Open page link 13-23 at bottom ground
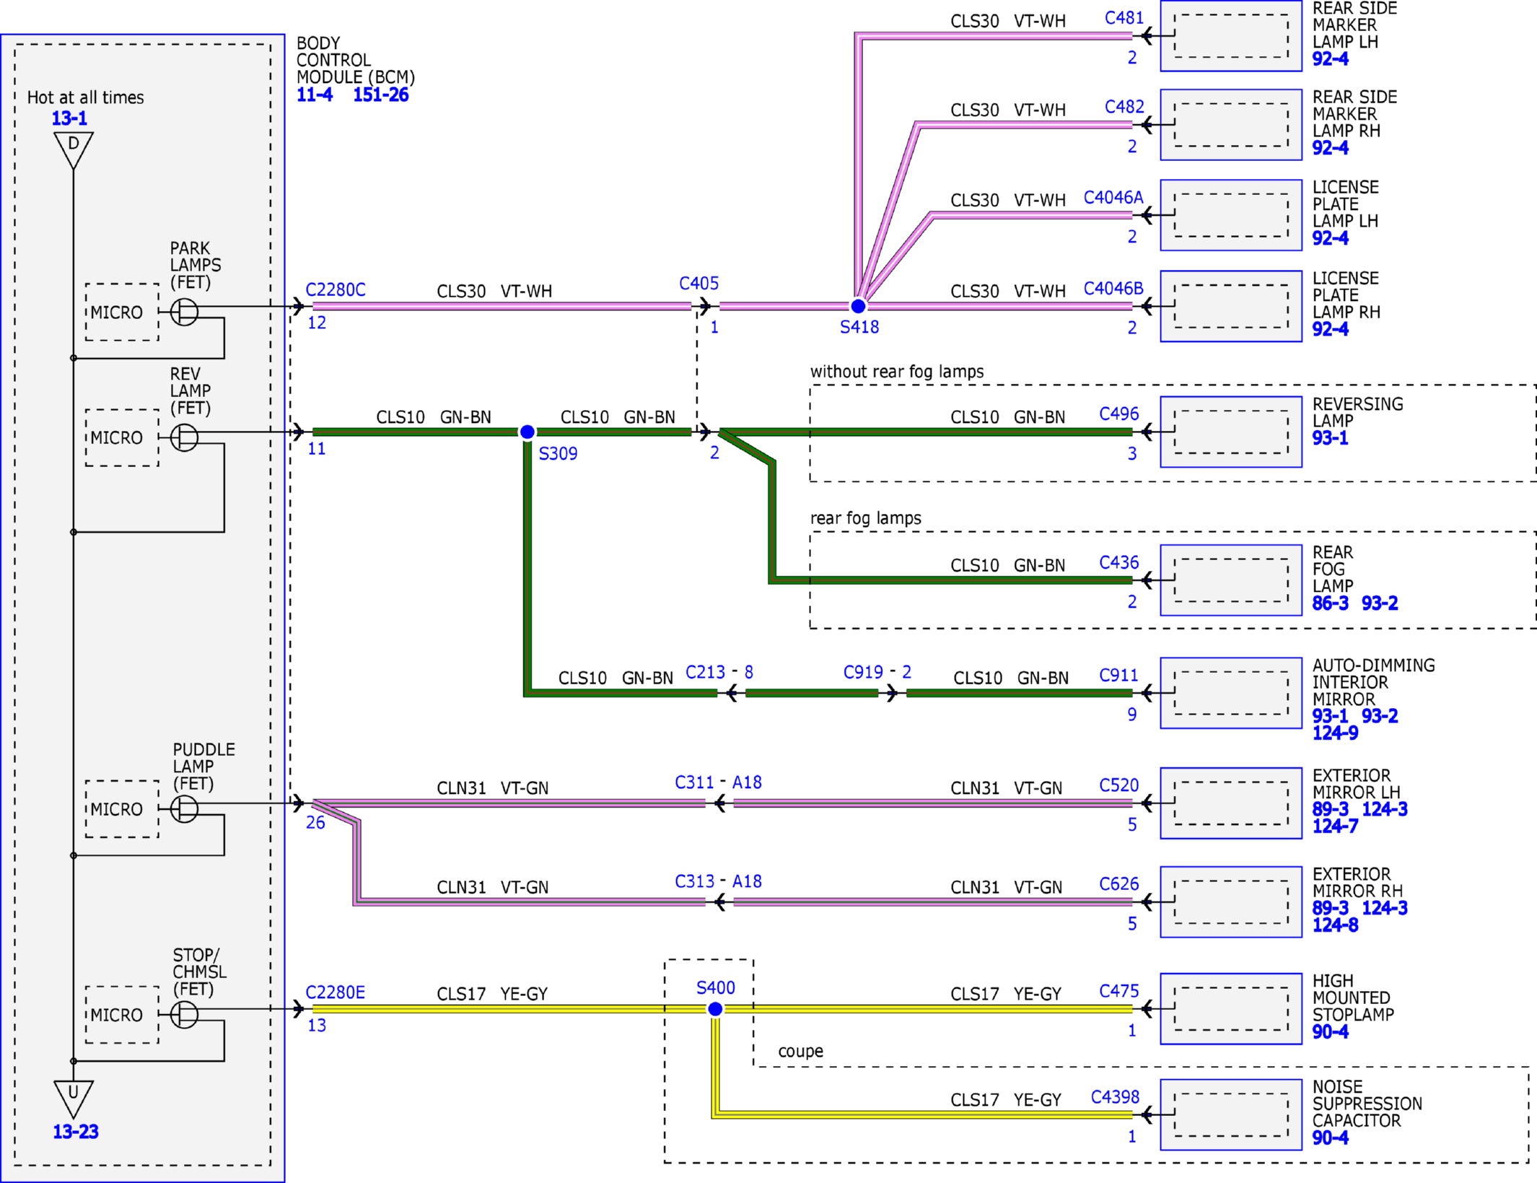The image size is (1537, 1183). (x=76, y=1132)
